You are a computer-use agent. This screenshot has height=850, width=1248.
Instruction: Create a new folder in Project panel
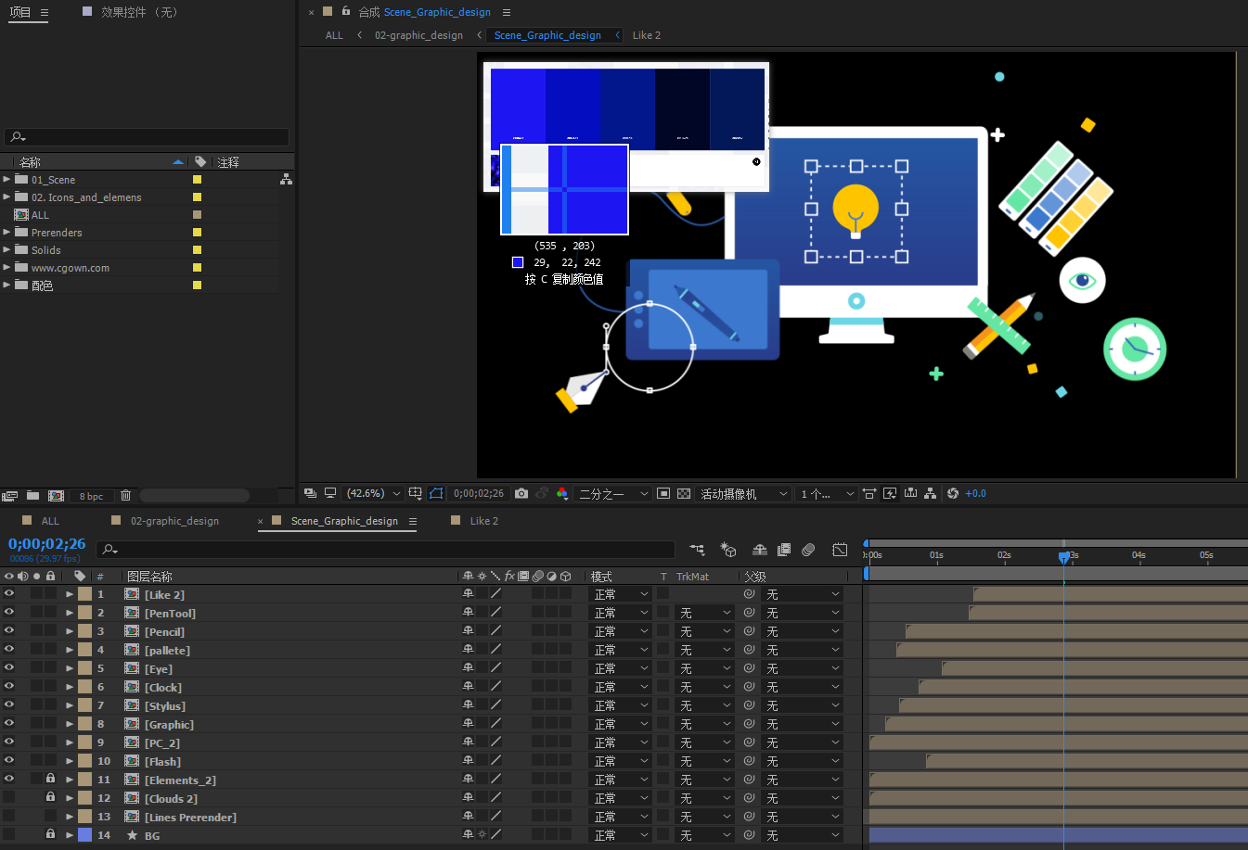pyautogui.click(x=33, y=496)
